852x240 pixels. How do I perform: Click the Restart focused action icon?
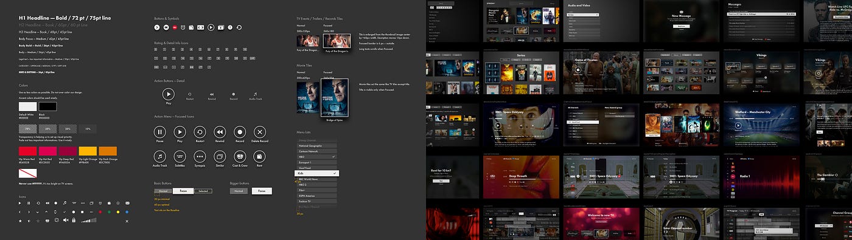tap(200, 132)
